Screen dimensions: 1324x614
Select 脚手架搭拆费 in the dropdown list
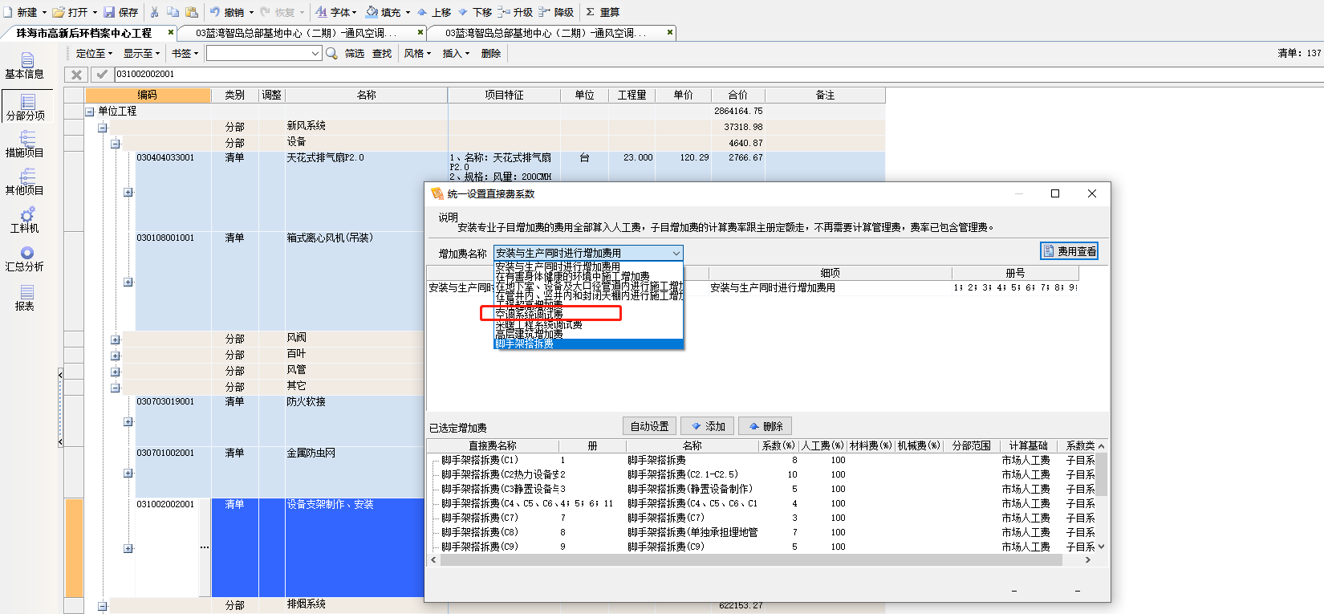[588, 344]
